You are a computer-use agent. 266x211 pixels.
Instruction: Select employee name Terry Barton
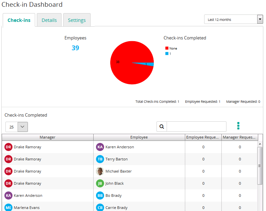pyautogui.click(x=117, y=159)
